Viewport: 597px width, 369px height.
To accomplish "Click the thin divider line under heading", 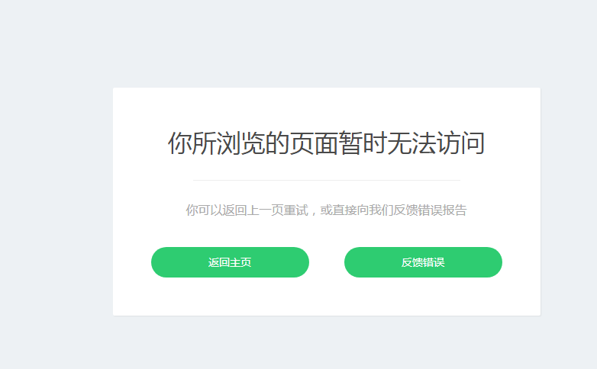I will 326,180.
